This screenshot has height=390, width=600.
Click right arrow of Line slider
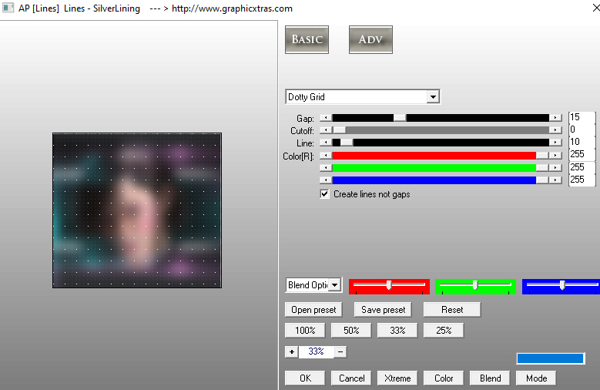pyautogui.click(x=555, y=143)
